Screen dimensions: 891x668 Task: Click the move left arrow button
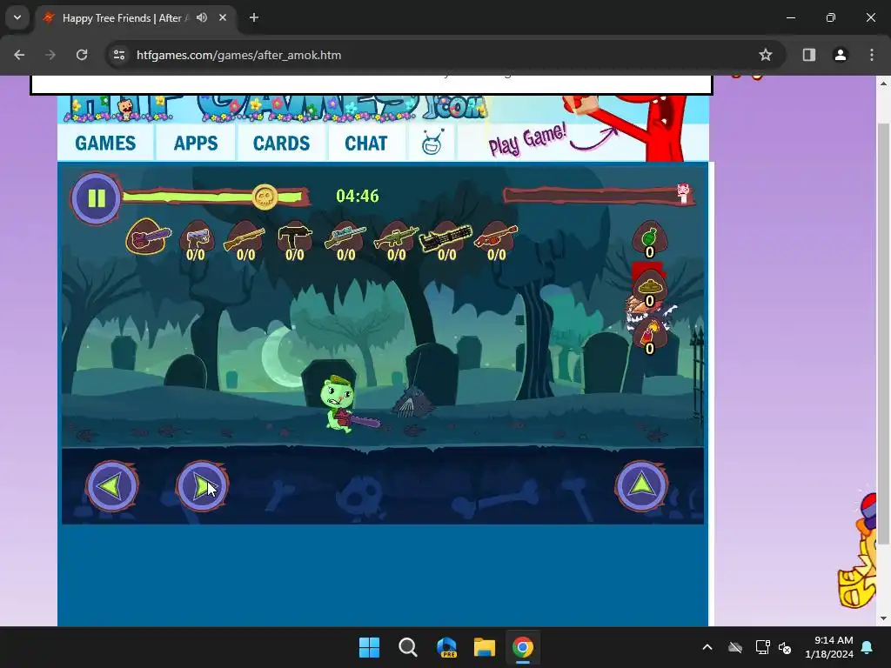pos(112,486)
